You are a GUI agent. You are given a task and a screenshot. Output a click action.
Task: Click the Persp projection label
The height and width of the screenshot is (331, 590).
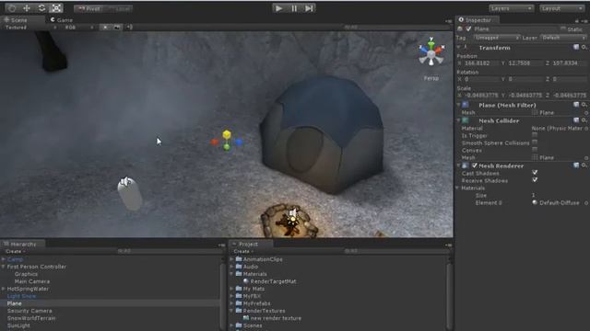(x=431, y=78)
